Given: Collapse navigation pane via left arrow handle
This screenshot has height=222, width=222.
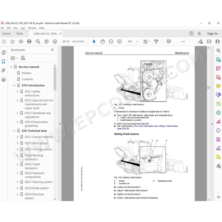Looking at the screenshot, I should (x=60, y=124).
